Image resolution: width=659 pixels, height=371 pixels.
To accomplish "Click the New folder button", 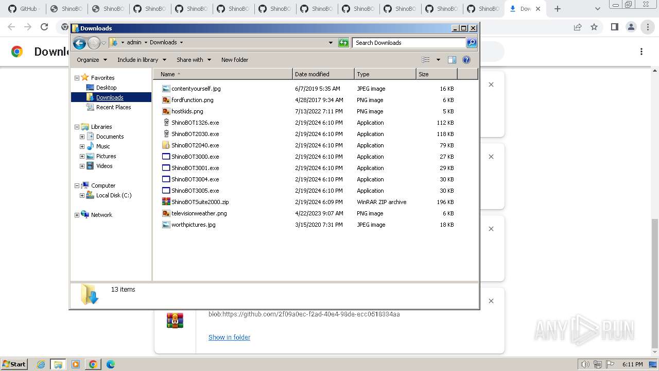I will pyautogui.click(x=235, y=60).
